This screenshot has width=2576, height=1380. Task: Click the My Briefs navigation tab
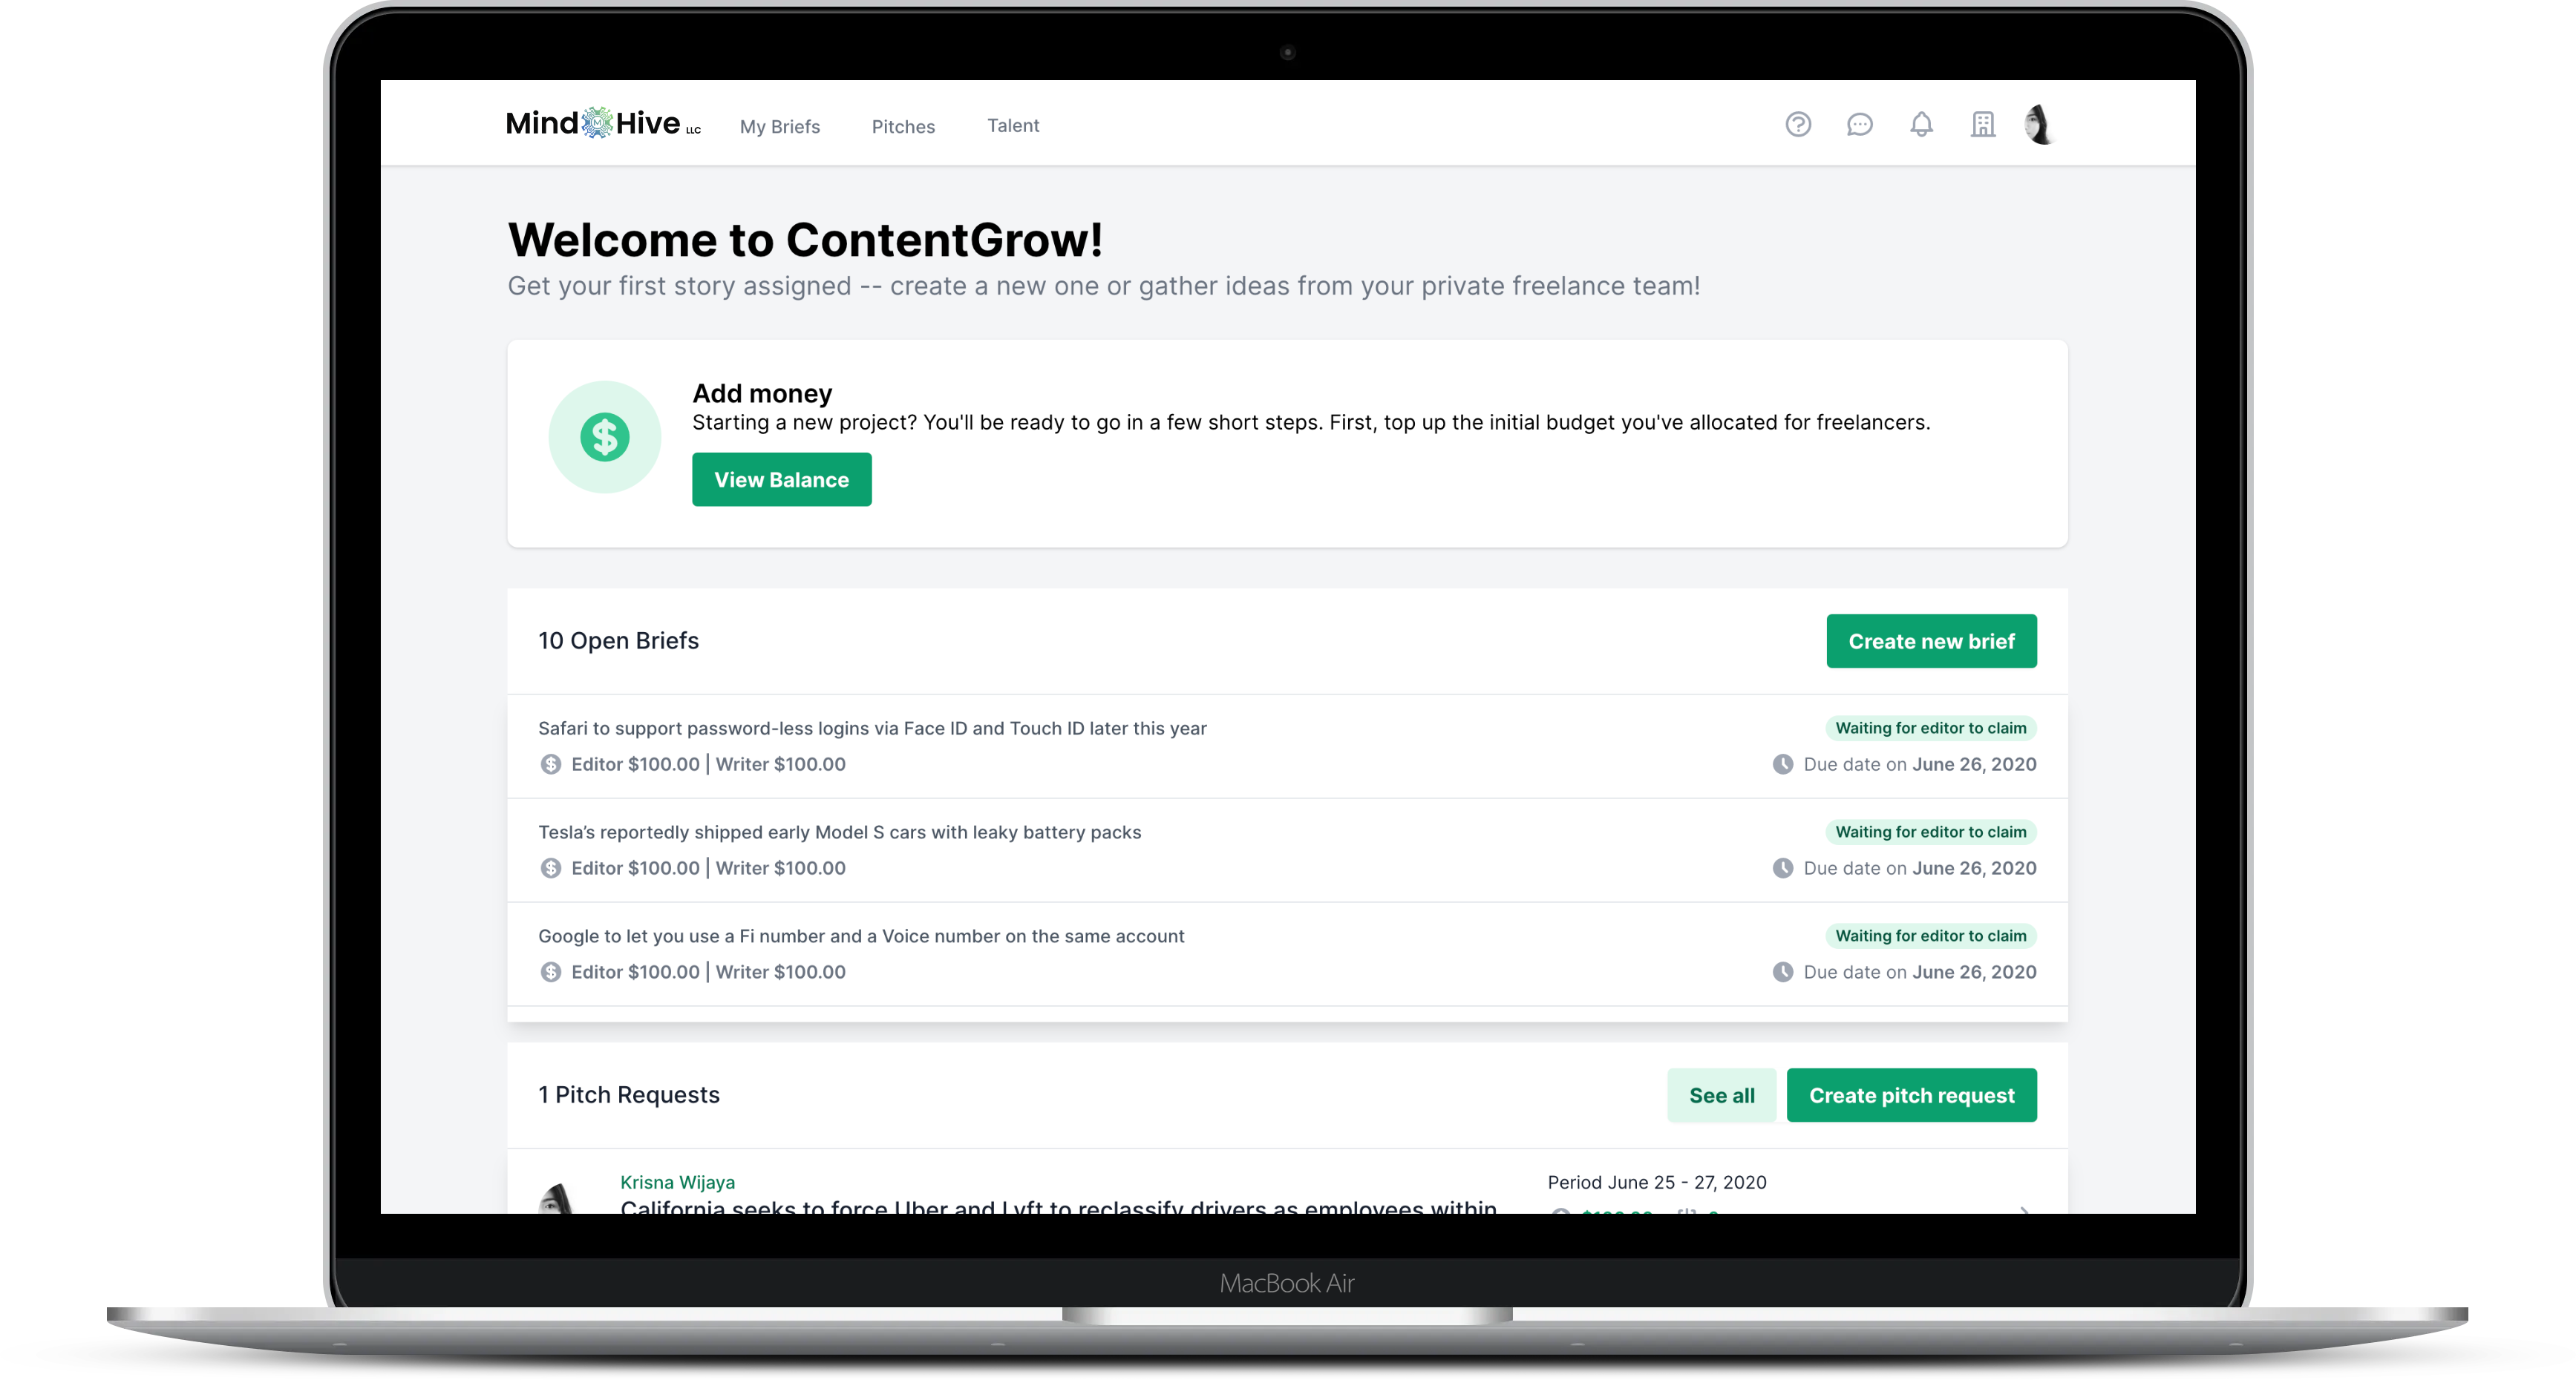point(779,125)
